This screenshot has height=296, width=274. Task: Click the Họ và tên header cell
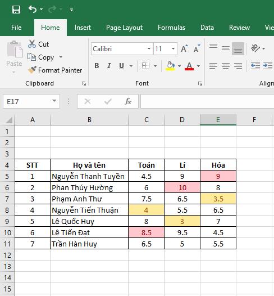(x=89, y=165)
